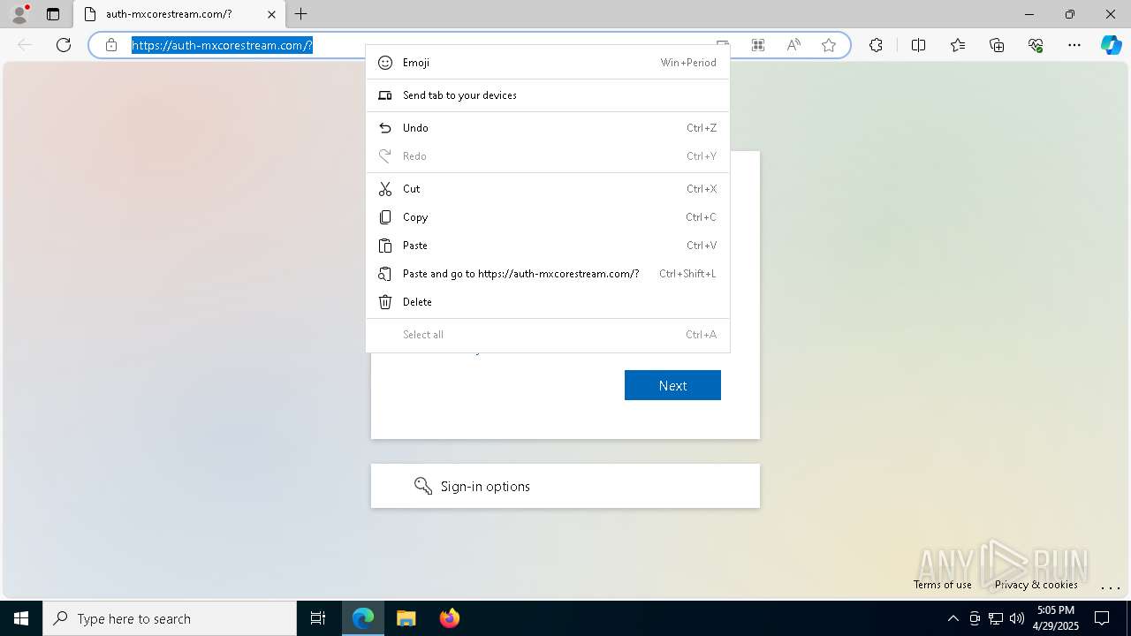Click the trash Delete icon
The height and width of the screenshot is (636, 1131).
point(385,302)
